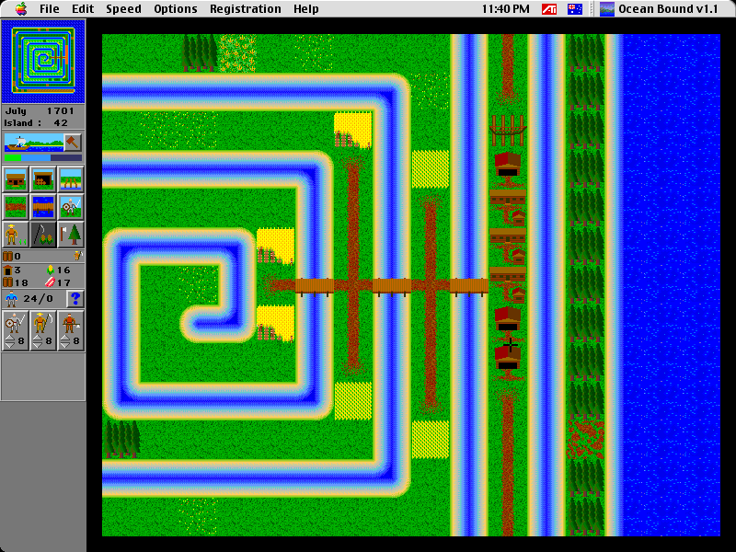
Task: Click the rightmost wooden bridge segment
Action: (469, 286)
